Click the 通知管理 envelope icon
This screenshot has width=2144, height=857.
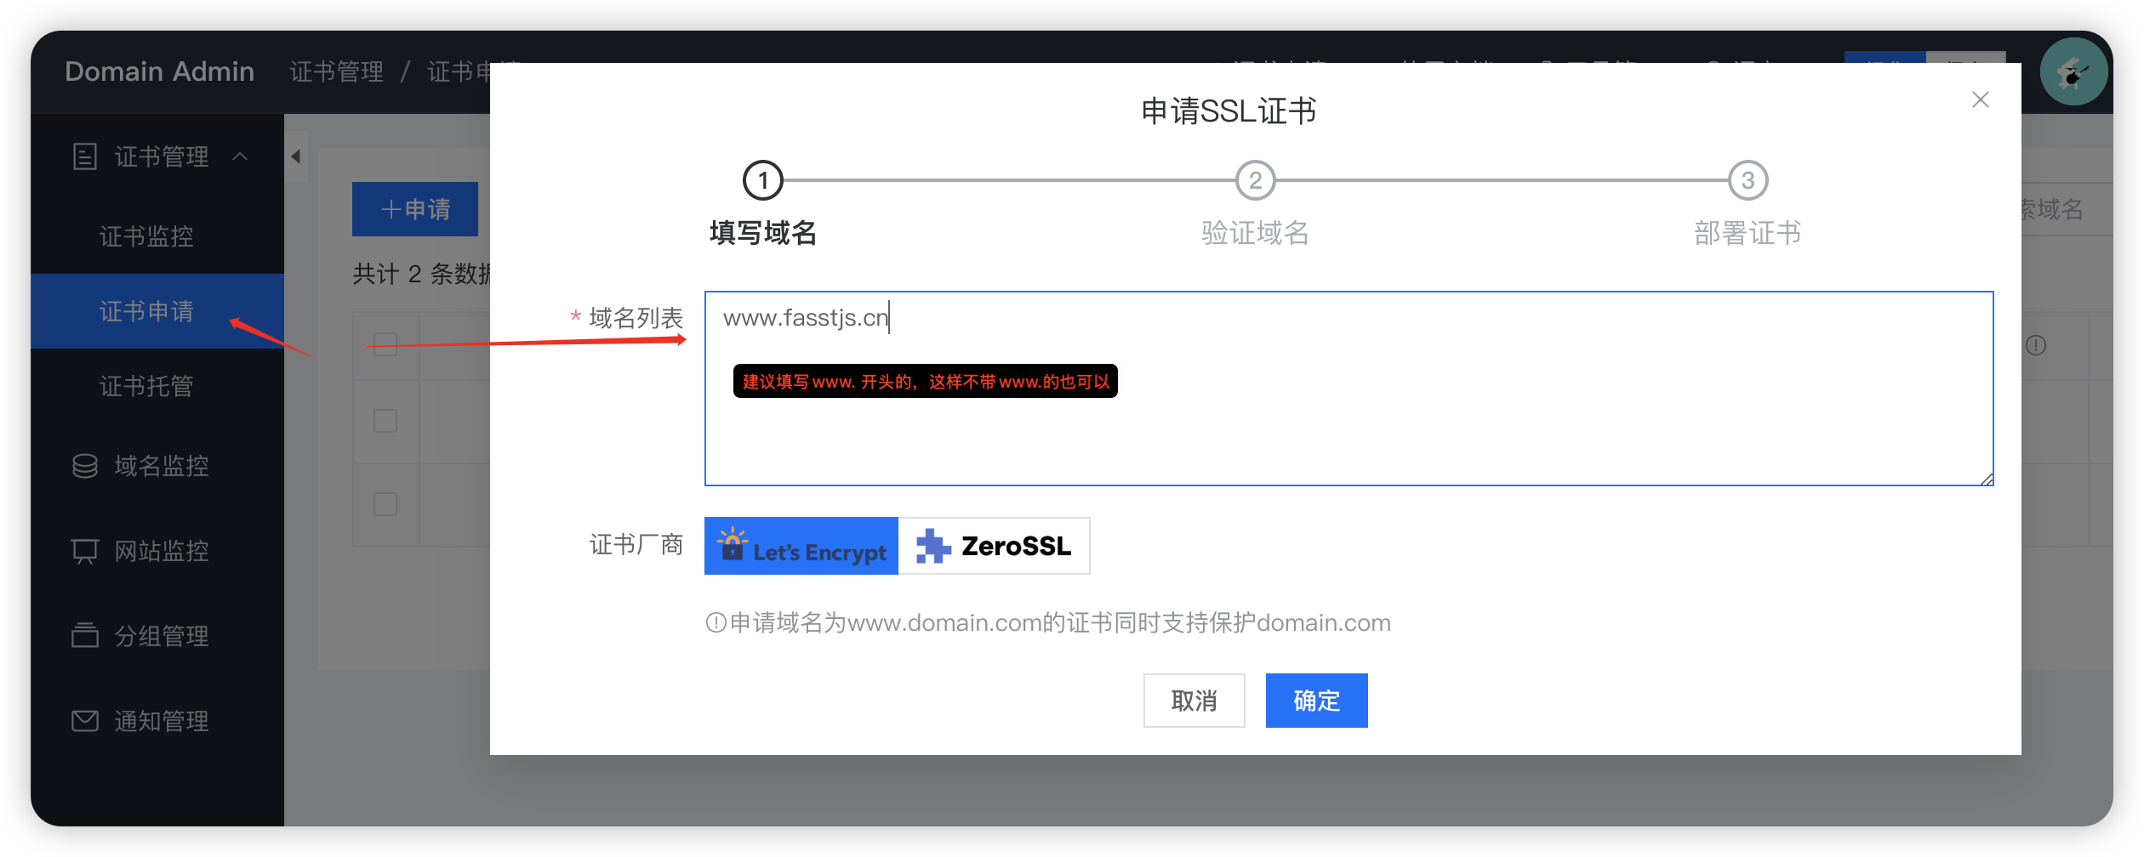(85, 721)
